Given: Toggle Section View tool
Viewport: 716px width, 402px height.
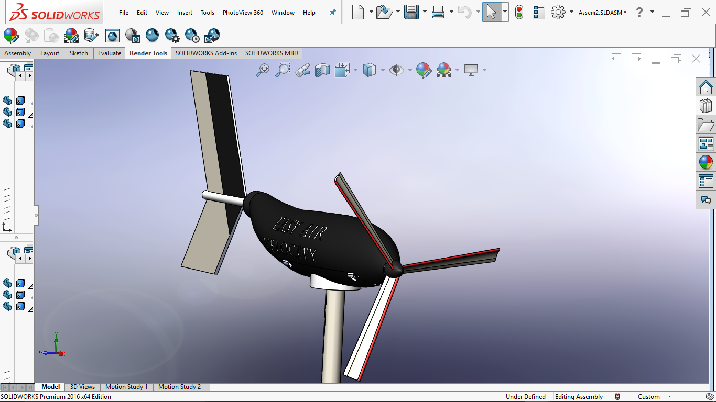Looking at the screenshot, I should tap(322, 70).
